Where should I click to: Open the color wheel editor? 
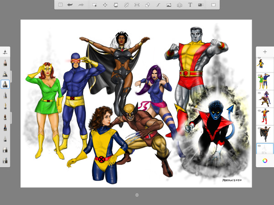(x=265, y=161)
